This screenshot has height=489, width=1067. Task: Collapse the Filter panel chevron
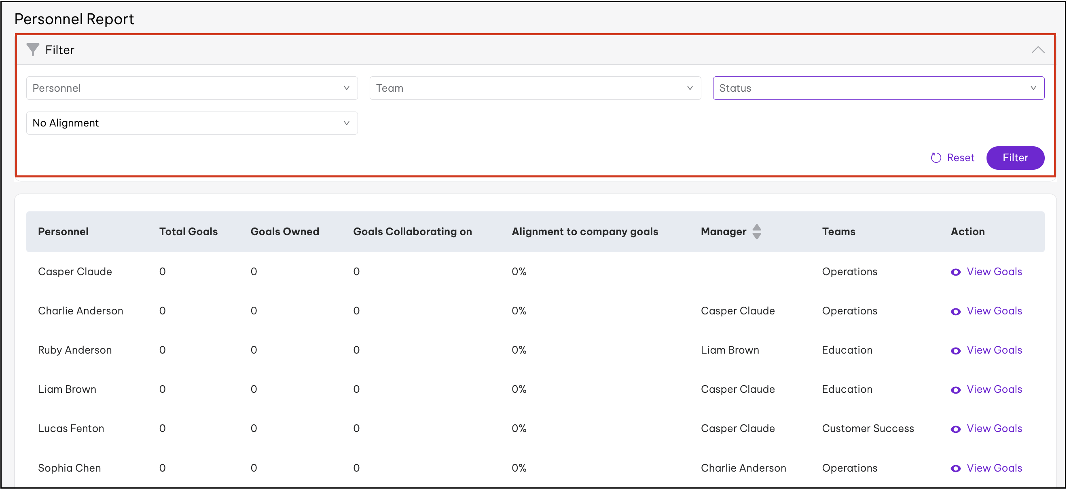click(x=1037, y=50)
